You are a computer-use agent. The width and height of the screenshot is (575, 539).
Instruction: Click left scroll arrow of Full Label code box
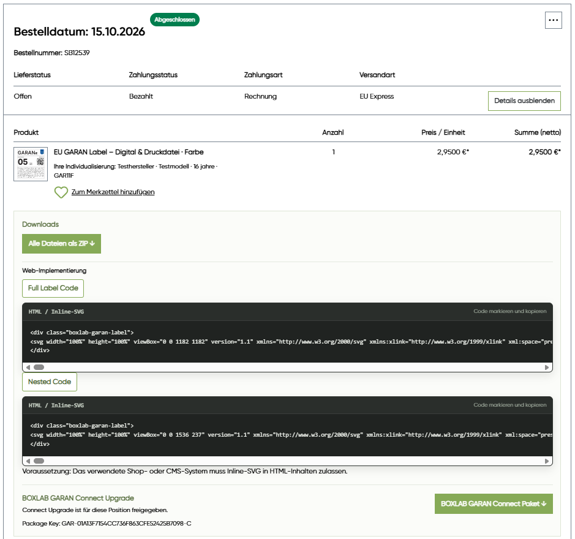[x=28, y=367]
